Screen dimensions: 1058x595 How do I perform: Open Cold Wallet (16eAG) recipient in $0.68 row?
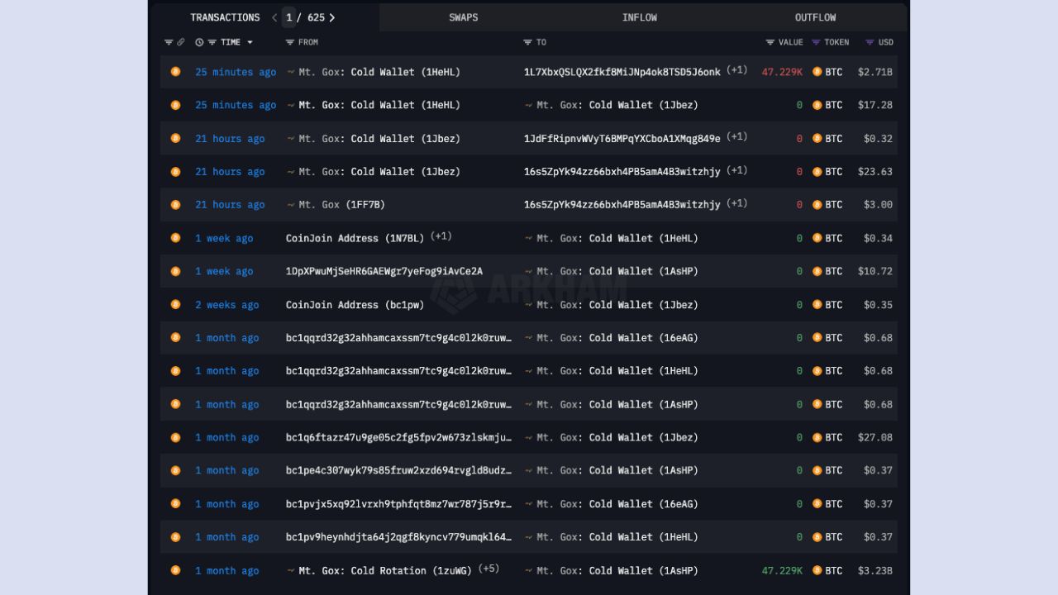pyautogui.click(x=611, y=338)
